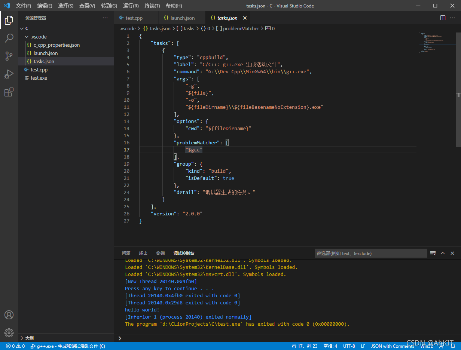Maximize the panel size with chevron
This screenshot has width=461, height=350.
443,253
